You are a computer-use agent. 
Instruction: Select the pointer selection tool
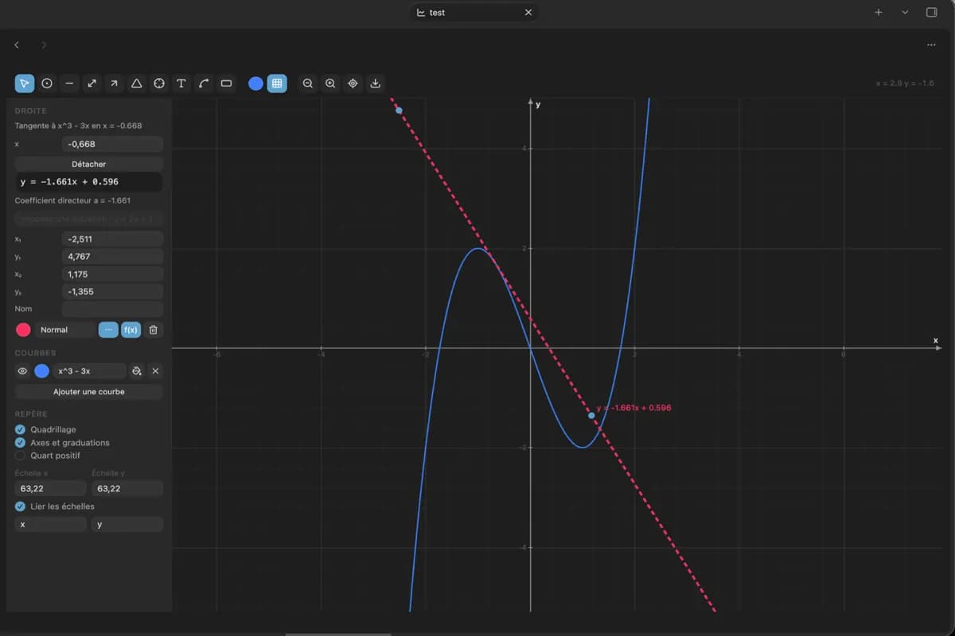pyautogui.click(x=25, y=83)
